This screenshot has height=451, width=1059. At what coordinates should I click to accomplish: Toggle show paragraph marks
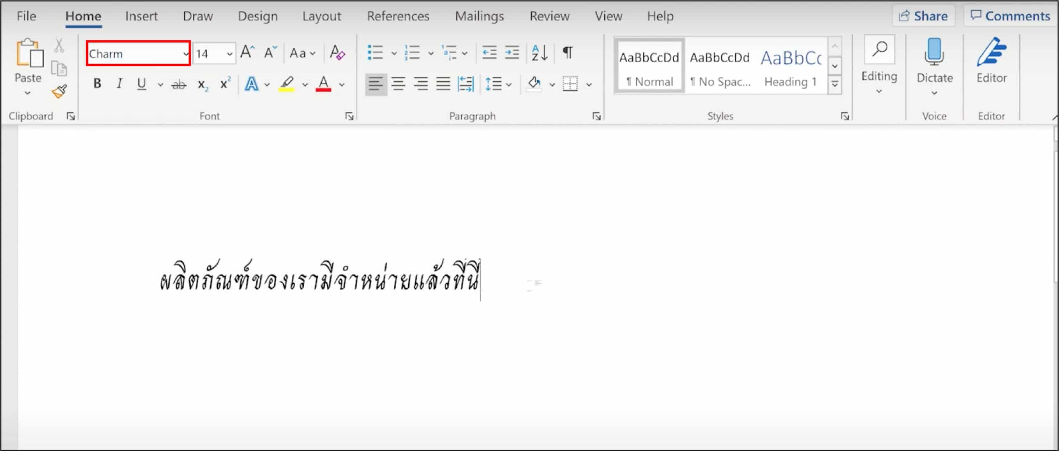(x=568, y=52)
